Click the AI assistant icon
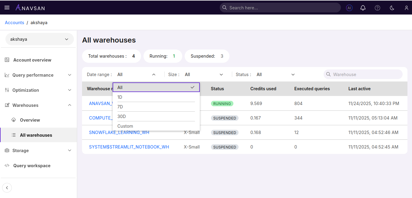 (x=349, y=8)
